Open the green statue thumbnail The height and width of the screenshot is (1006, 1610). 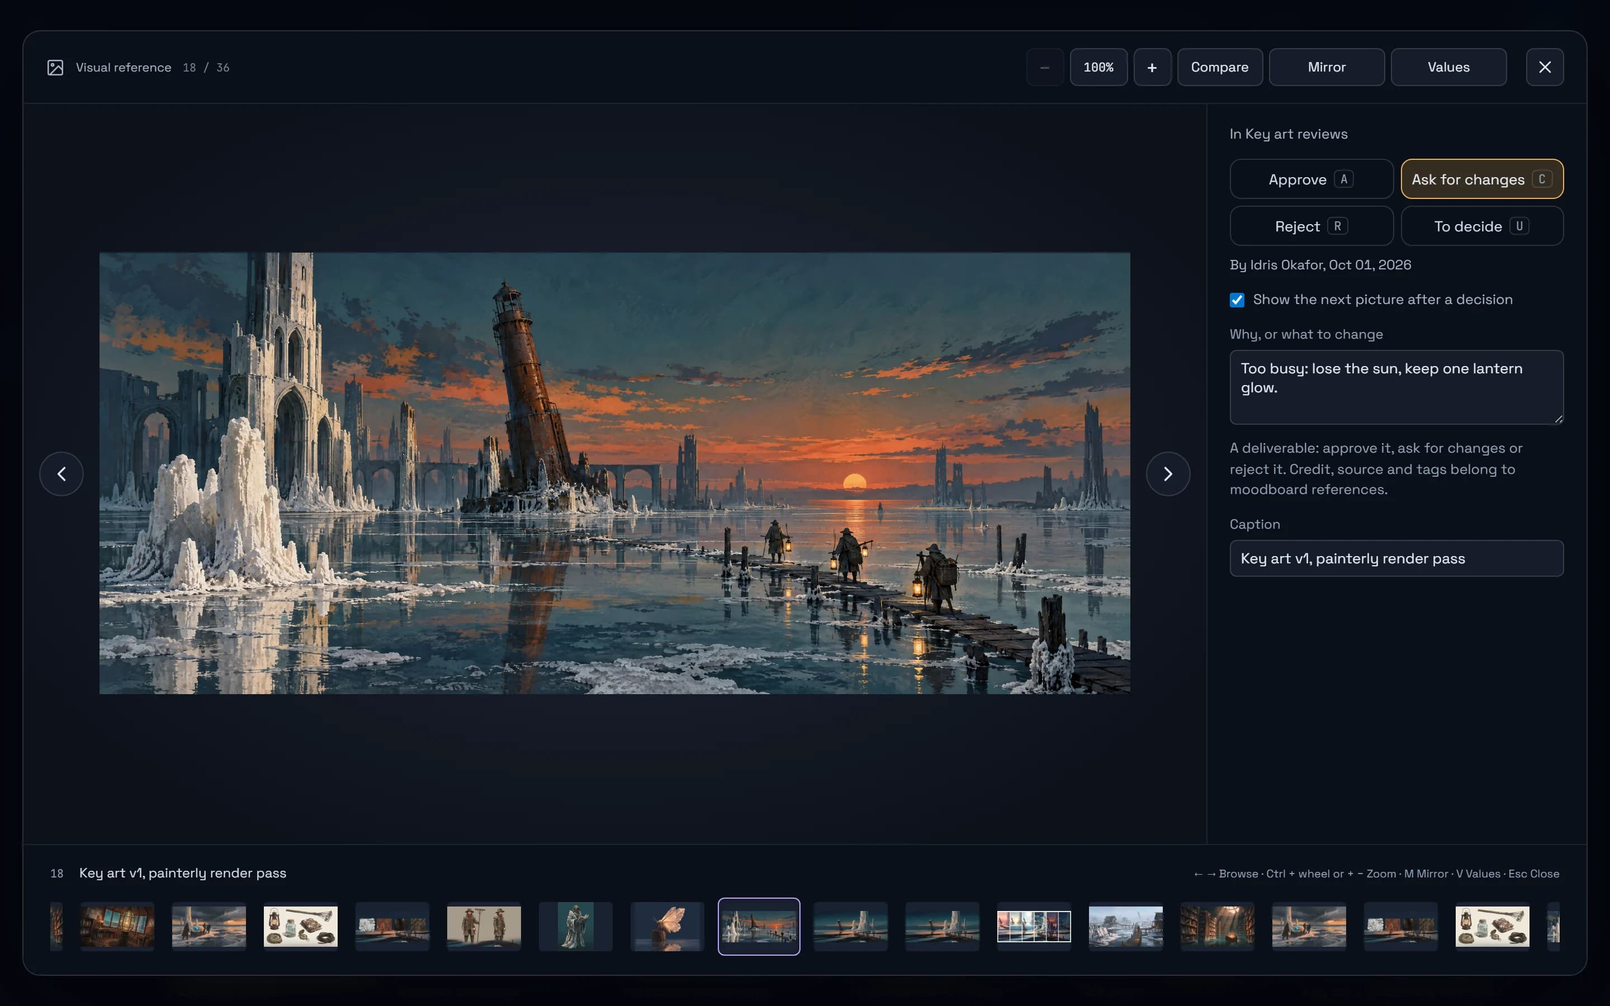point(575,926)
